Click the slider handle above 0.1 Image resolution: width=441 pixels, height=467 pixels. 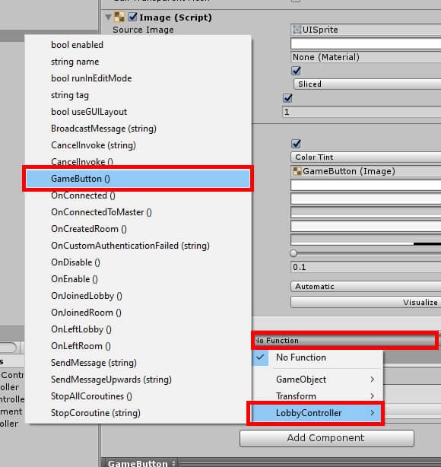pyautogui.click(x=293, y=253)
